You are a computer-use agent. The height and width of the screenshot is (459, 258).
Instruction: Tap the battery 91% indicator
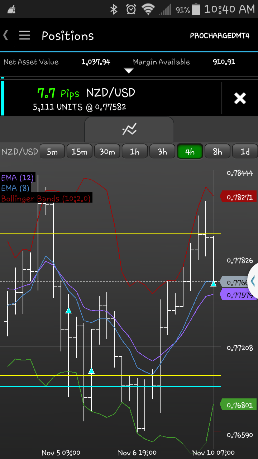[x=188, y=9]
